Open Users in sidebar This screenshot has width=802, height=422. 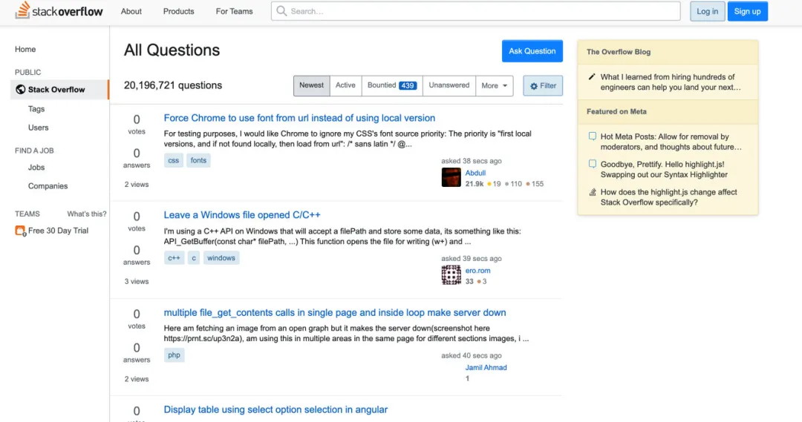coord(39,128)
